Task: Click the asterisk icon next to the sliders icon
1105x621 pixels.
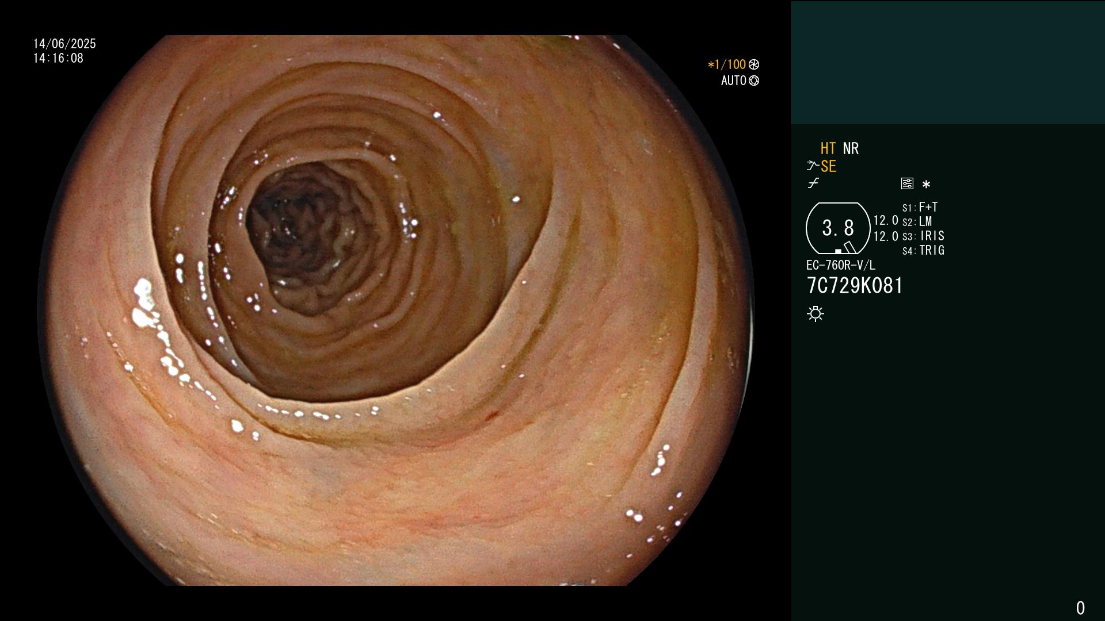Action: coord(926,184)
